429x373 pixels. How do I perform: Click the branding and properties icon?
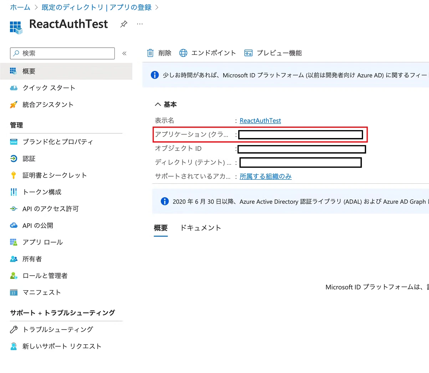coord(14,142)
